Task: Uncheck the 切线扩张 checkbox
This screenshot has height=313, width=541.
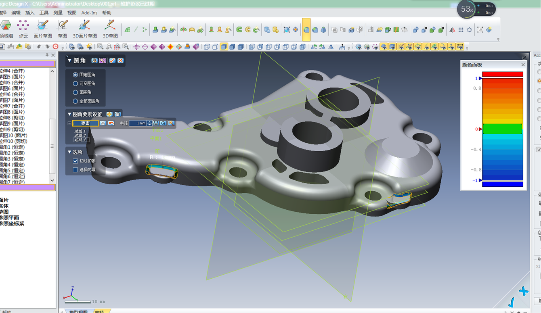Action: pos(75,161)
